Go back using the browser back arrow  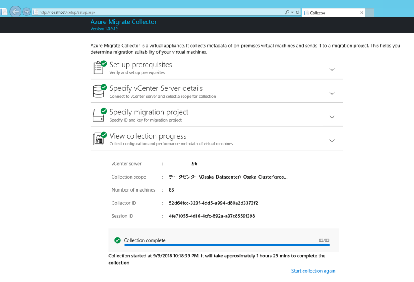coord(15,12)
